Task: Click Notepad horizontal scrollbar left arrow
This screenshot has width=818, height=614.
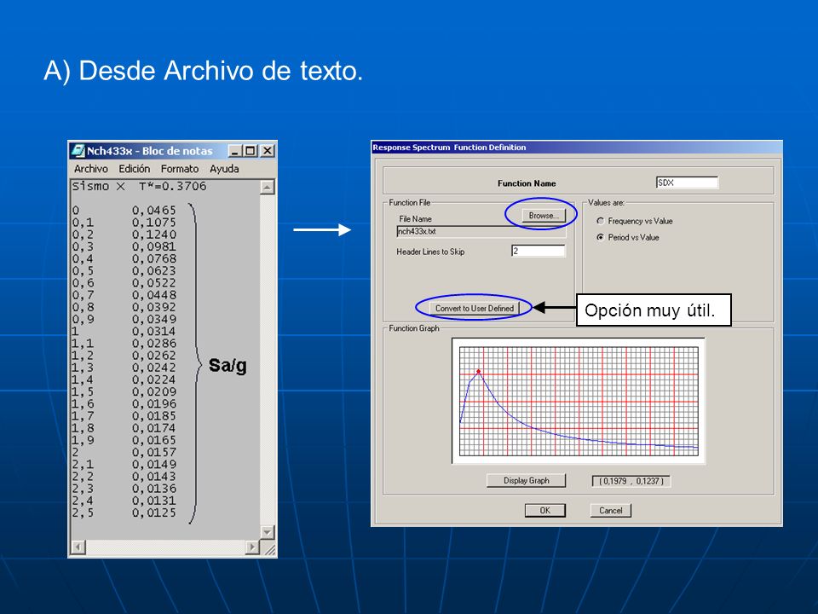Action: (78, 547)
